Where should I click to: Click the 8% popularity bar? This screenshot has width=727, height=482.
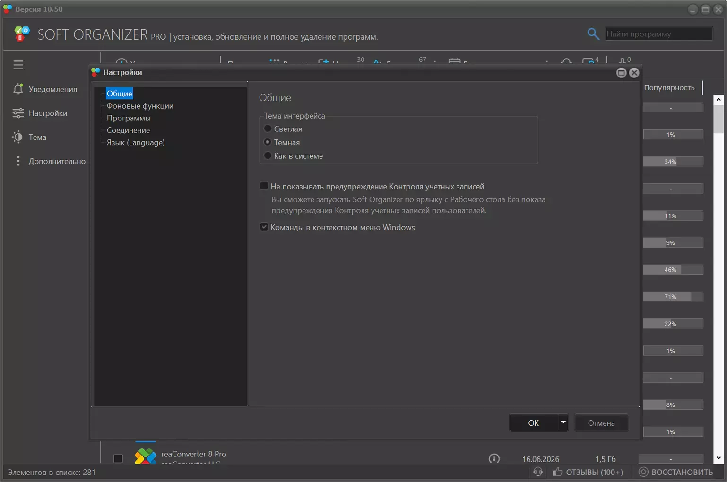coord(673,405)
